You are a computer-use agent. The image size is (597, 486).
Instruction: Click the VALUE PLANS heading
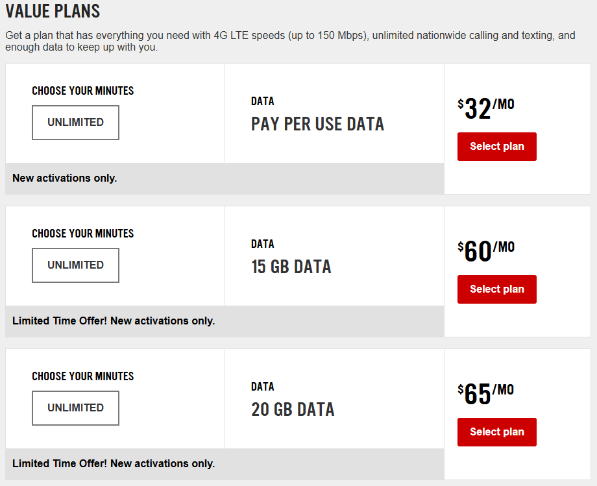pos(53,11)
